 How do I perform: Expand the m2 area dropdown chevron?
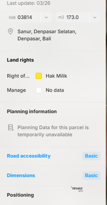coord(95,17)
